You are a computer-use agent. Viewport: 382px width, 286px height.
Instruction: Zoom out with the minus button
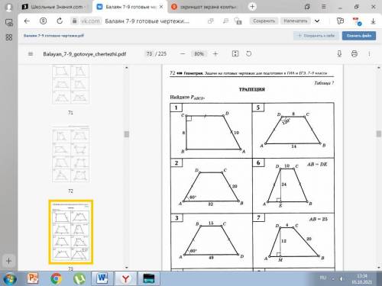(x=183, y=54)
